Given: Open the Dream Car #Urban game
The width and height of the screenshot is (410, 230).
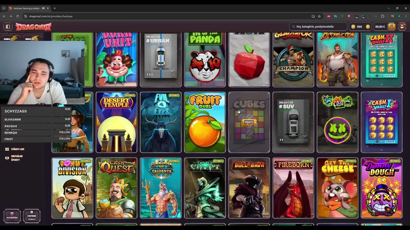Looking at the screenshot, I should click(x=161, y=59).
